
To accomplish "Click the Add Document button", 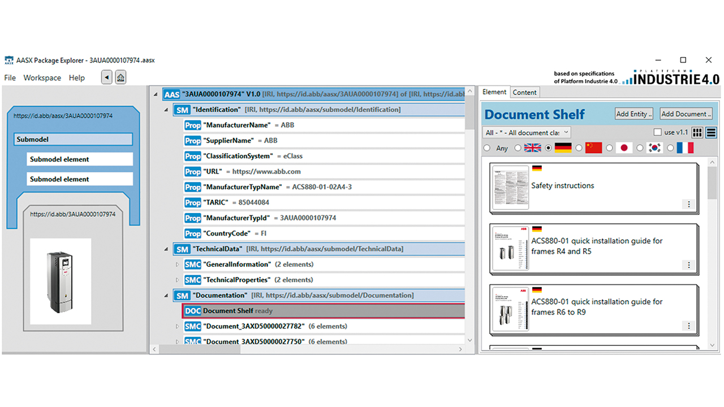I will pos(686,114).
